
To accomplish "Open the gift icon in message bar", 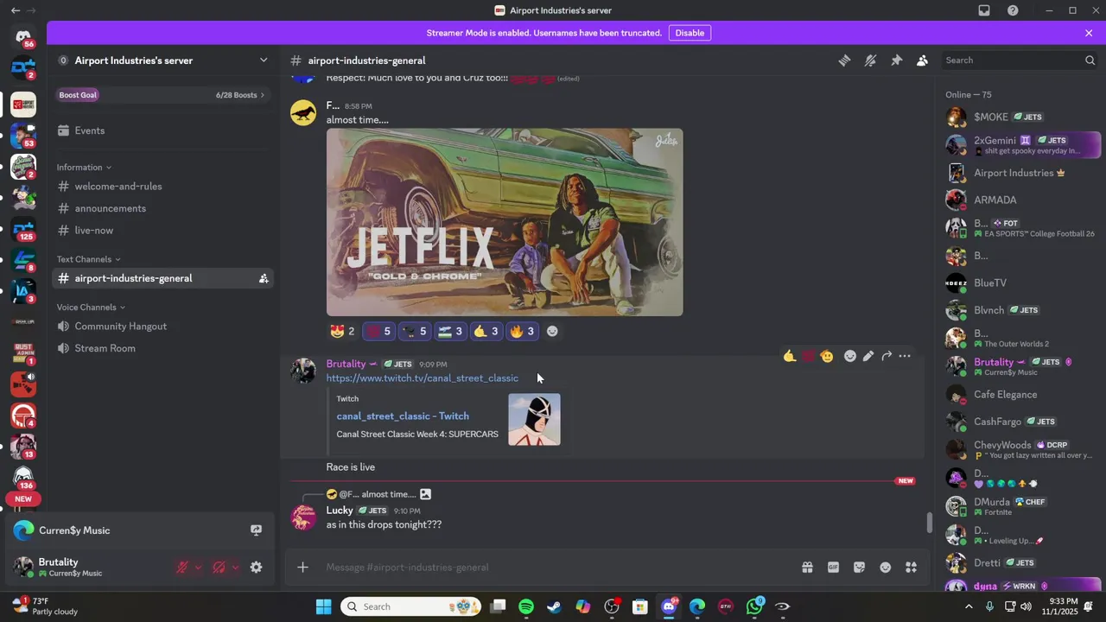I will (807, 568).
